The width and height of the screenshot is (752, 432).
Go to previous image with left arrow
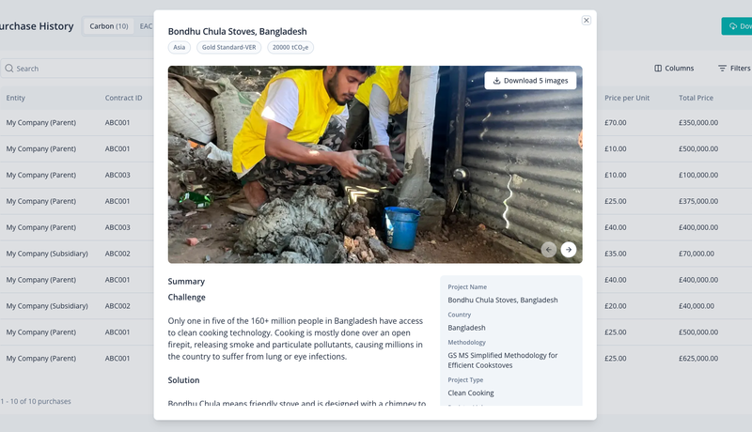click(549, 250)
